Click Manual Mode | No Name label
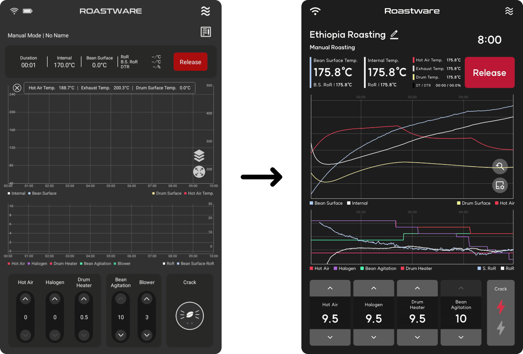523x354 pixels. tap(38, 35)
